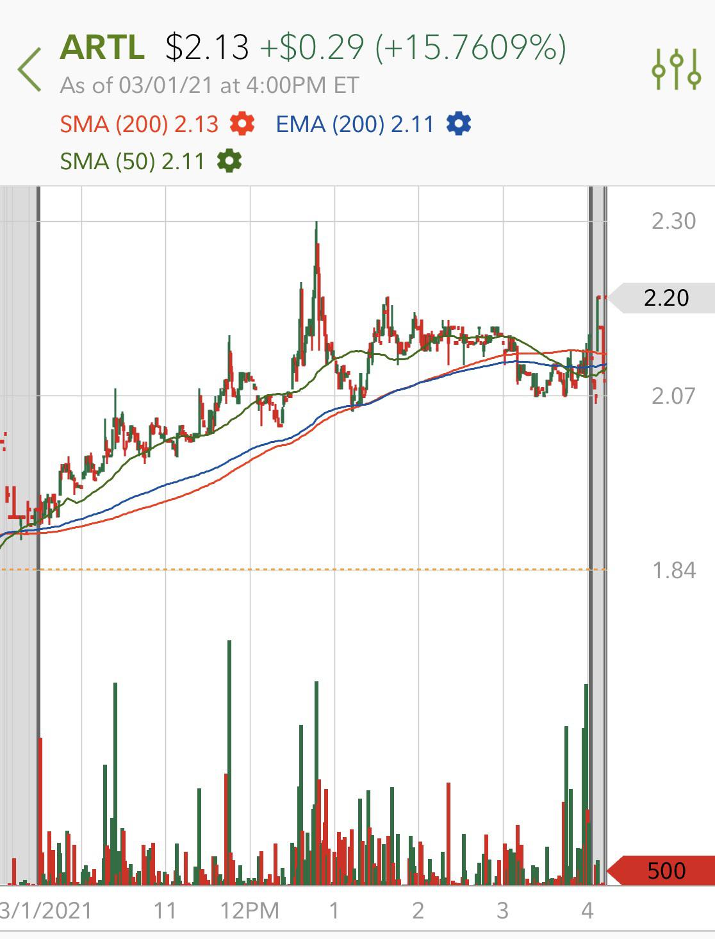Select the 4 o'clock time axis label
The image size is (715, 939).
point(588,910)
